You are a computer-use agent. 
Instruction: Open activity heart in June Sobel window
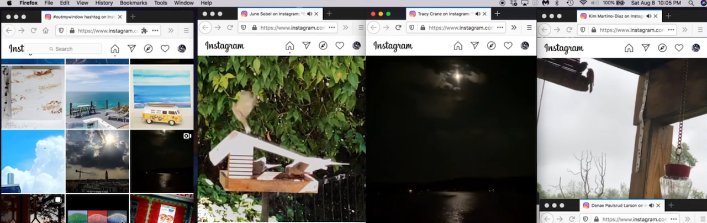pyautogui.click(x=340, y=46)
